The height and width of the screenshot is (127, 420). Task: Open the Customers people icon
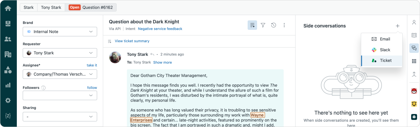[8, 39]
